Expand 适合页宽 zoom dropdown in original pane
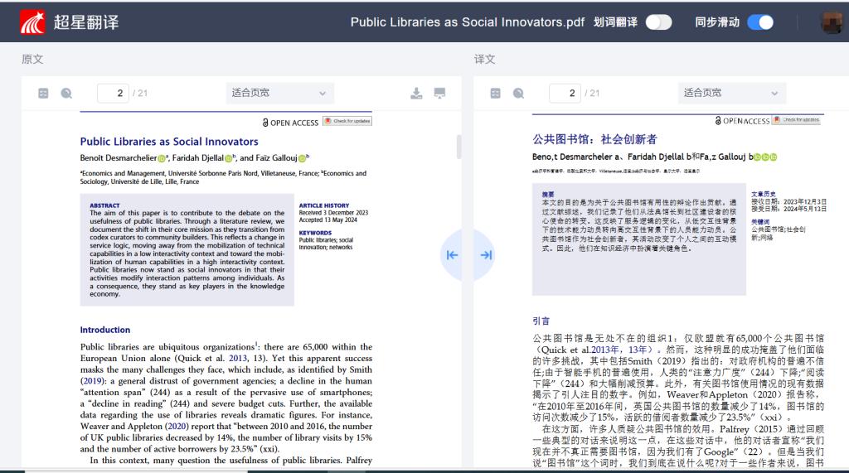Screen dimensions: 849x473 pyautogui.click(x=280, y=93)
